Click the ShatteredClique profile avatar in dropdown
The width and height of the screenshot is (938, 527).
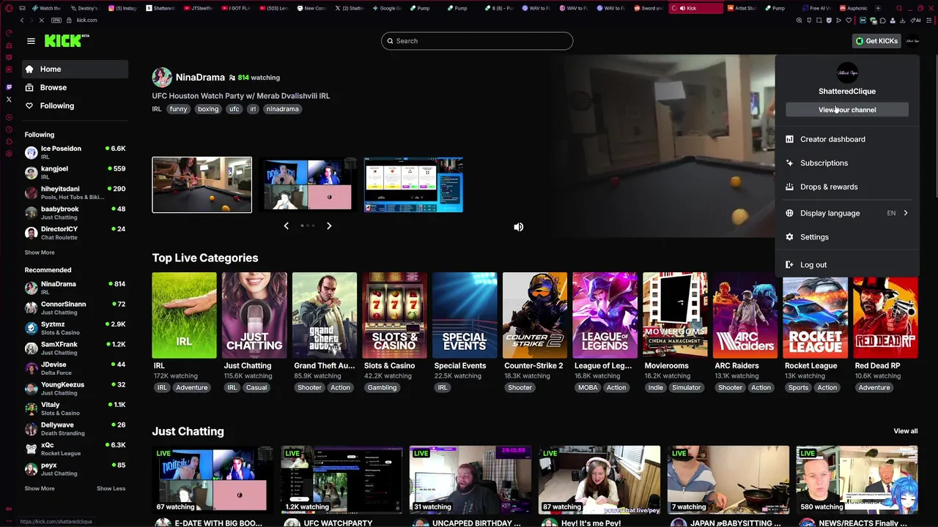847,72
